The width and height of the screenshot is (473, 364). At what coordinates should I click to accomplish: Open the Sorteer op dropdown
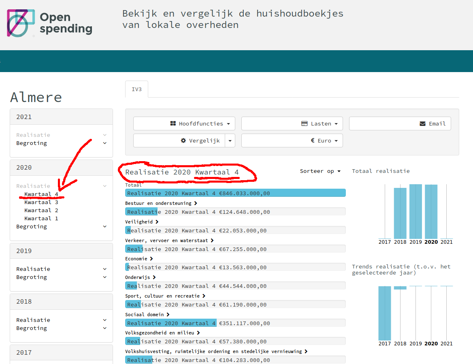tap(320, 171)
